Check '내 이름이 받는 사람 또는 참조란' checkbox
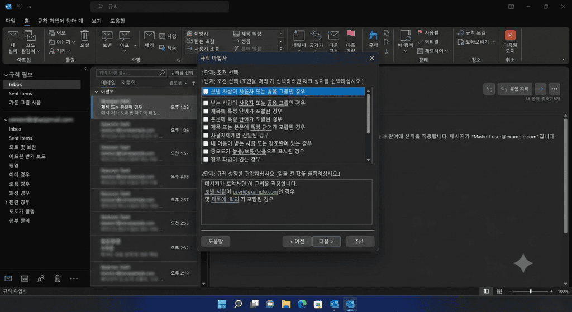572x312 pixels. (x=206, y=143)
